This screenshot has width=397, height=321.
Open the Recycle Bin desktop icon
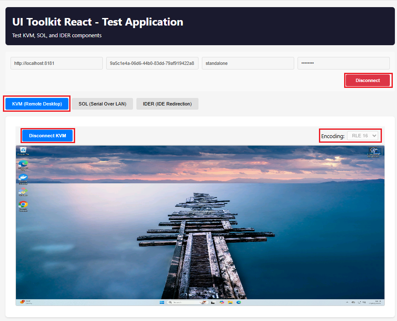pos(24,150)
